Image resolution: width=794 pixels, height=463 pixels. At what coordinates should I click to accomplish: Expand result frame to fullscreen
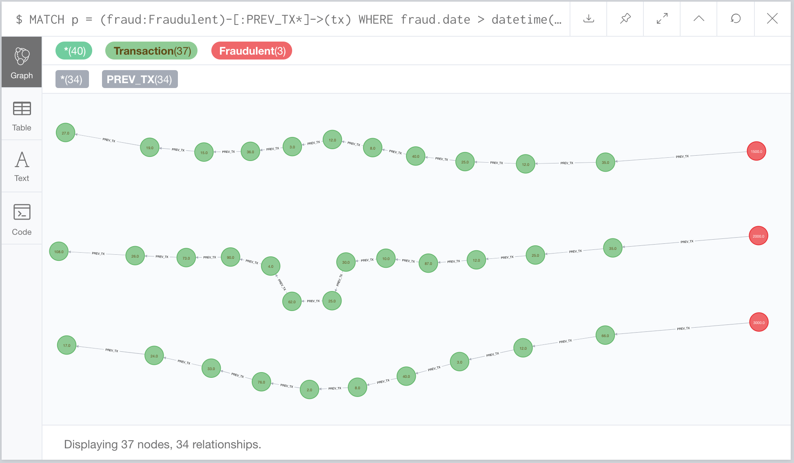(x=662, y=19)
